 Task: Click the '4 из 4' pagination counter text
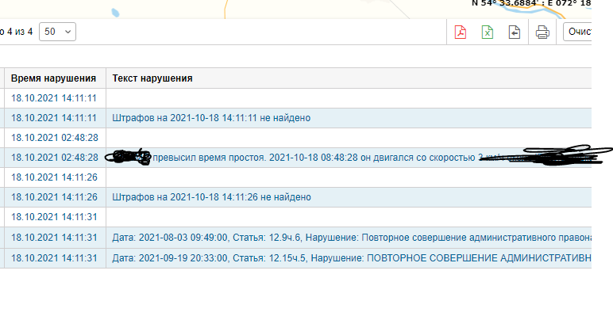point(17,32)
